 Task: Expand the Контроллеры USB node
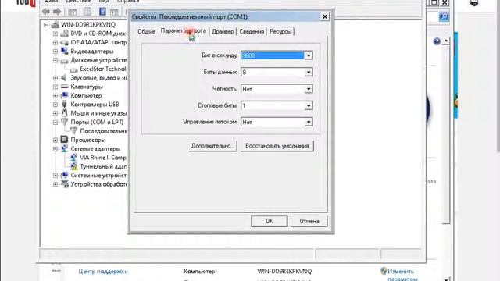coord(55,105)
